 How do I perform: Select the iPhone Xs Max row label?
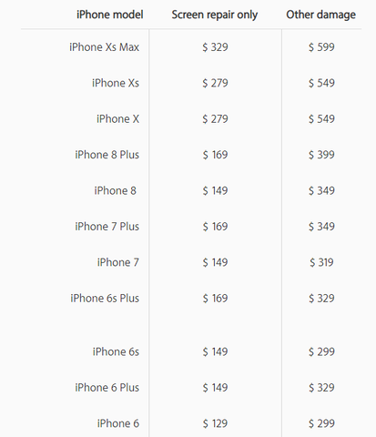pyautogui.click(x=104, y=47)
